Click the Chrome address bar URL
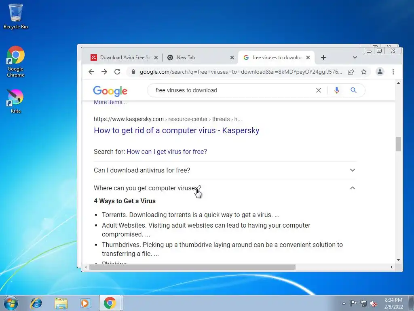This screenshot has height=311, width=414. [x=241, y=72]
